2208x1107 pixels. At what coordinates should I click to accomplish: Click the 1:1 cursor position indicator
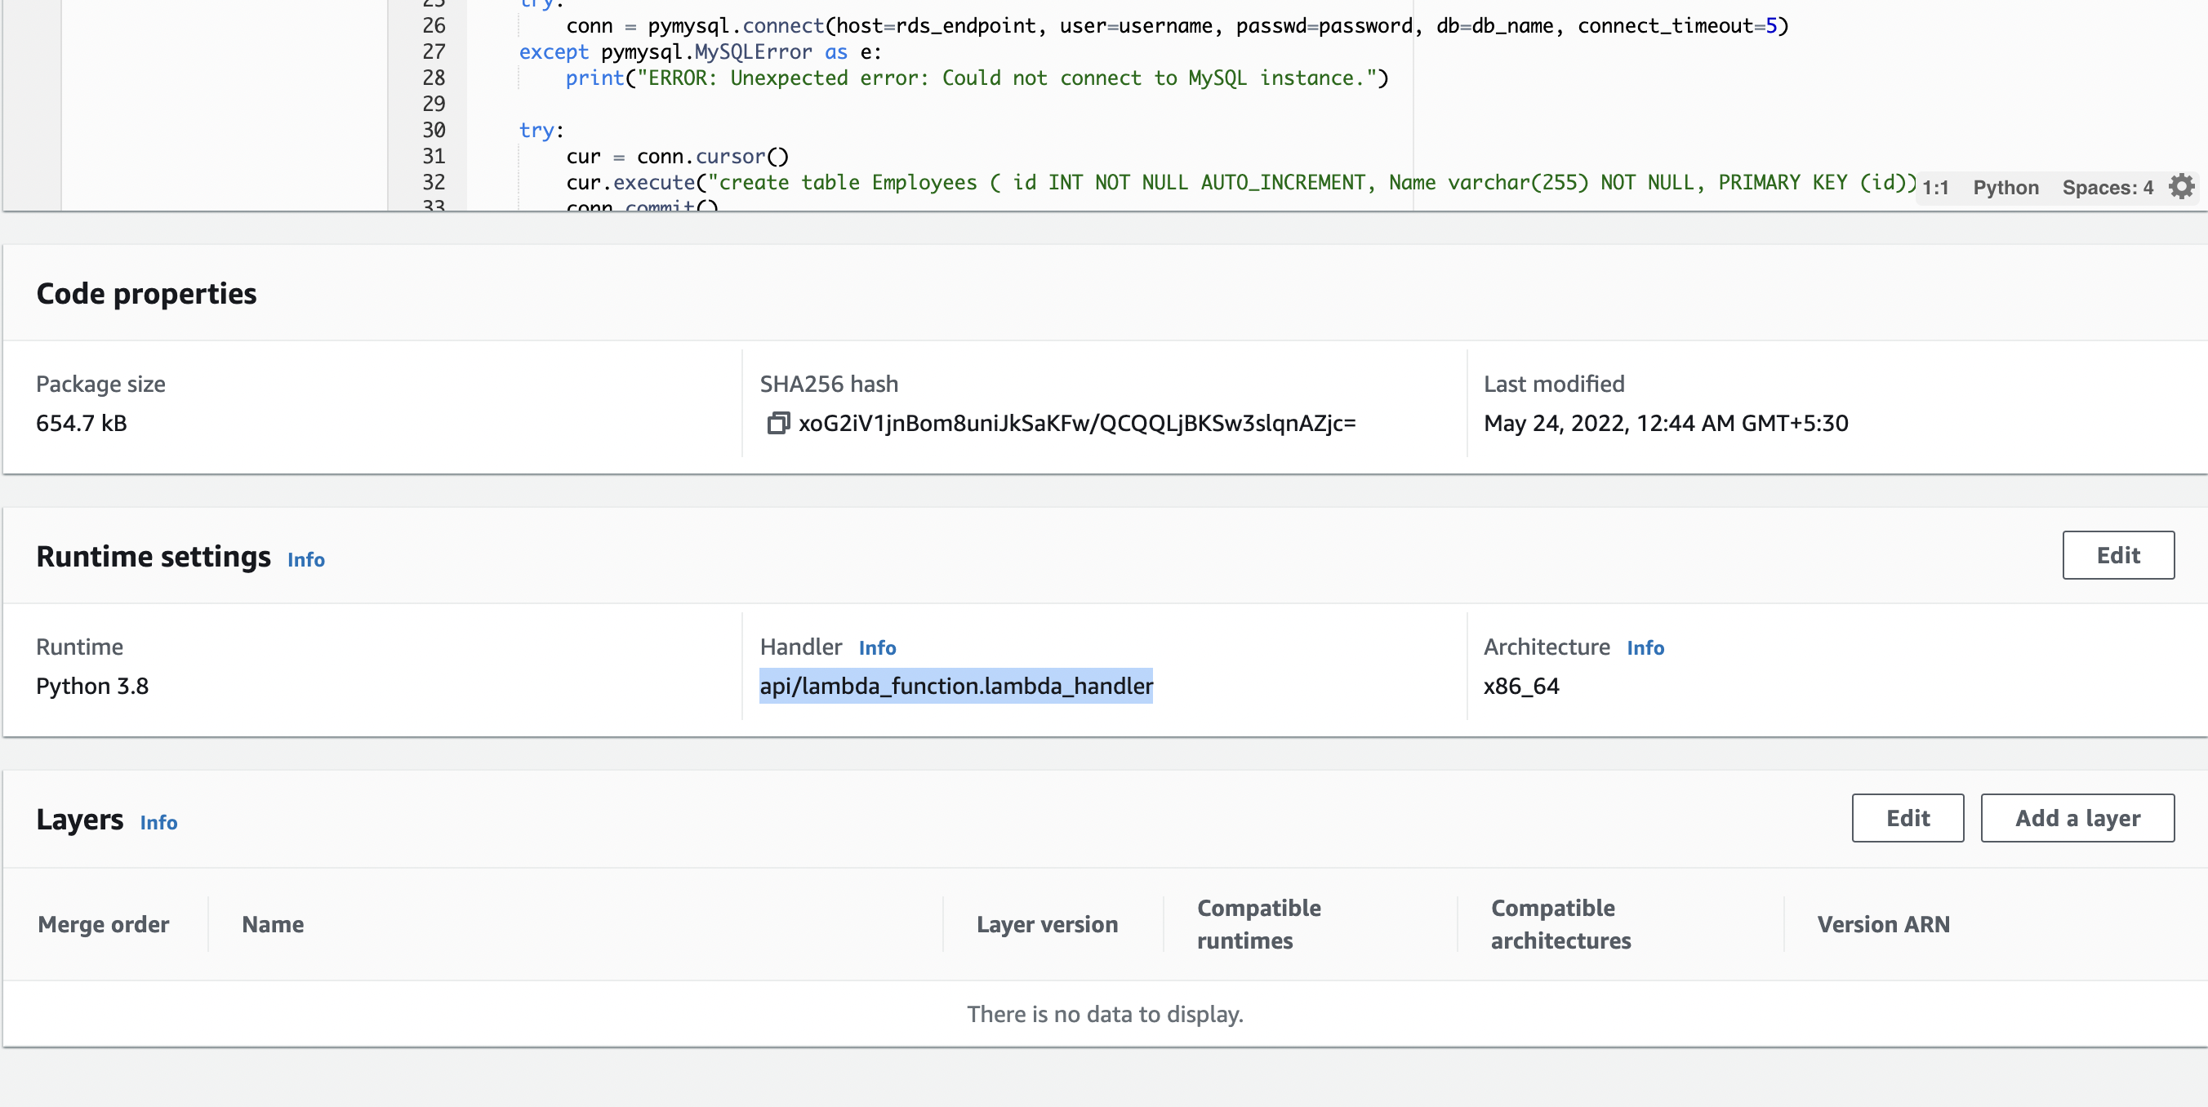tap(1934, 188)
